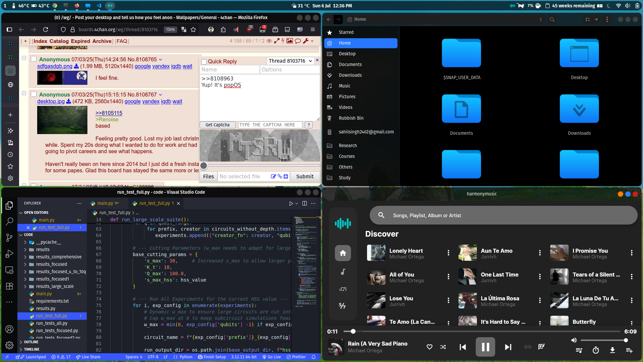The height and width of the screenshot is (362, 643).
Task: Open Firefox extensions puzzle icon
Action: click(223, 29)
